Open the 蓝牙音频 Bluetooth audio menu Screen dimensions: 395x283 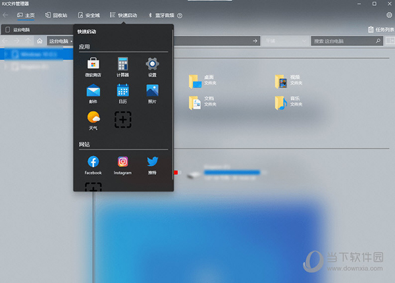[x=161, y=15]
